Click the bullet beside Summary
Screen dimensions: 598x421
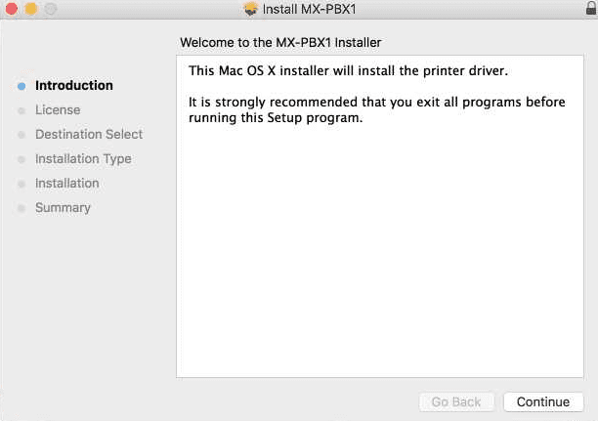[21, 208]
